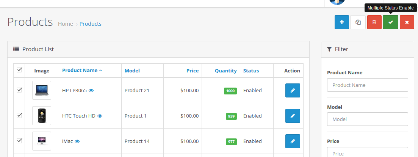View HTC Touch HD using eye icon
Viewport: 418px width, 157px height.
[100, 116]
